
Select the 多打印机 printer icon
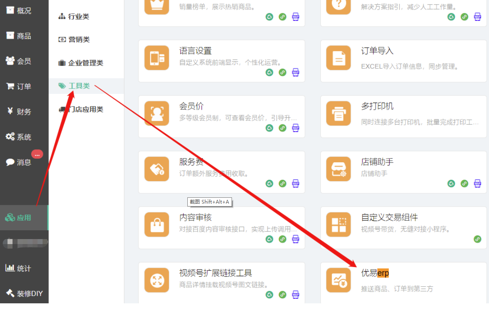pyautogui.click(x=338, y=113)
